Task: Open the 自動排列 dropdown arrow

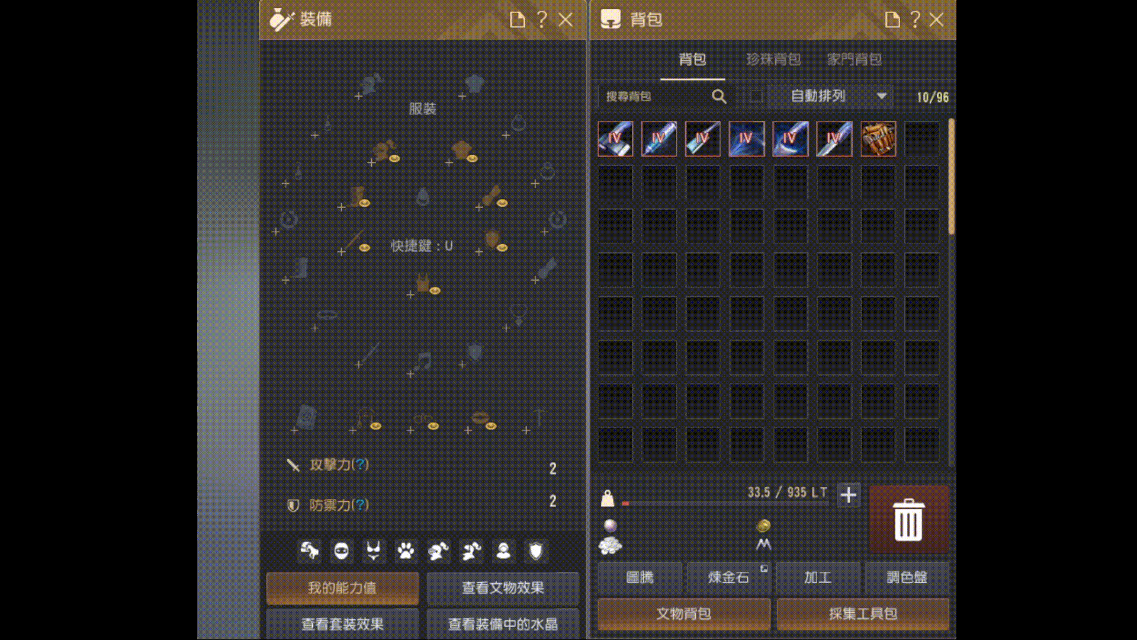Action: [881, 96]
